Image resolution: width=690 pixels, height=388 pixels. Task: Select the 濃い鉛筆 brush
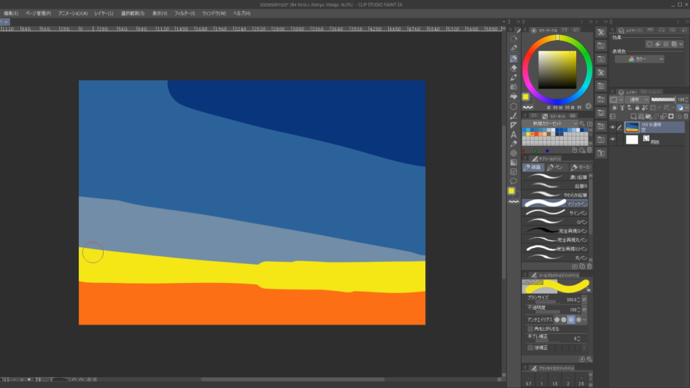click(x=555, y=177)
